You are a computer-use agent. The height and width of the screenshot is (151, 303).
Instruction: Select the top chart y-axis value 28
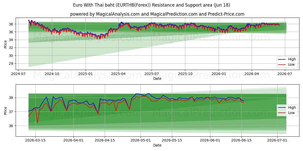click(12, 63)
